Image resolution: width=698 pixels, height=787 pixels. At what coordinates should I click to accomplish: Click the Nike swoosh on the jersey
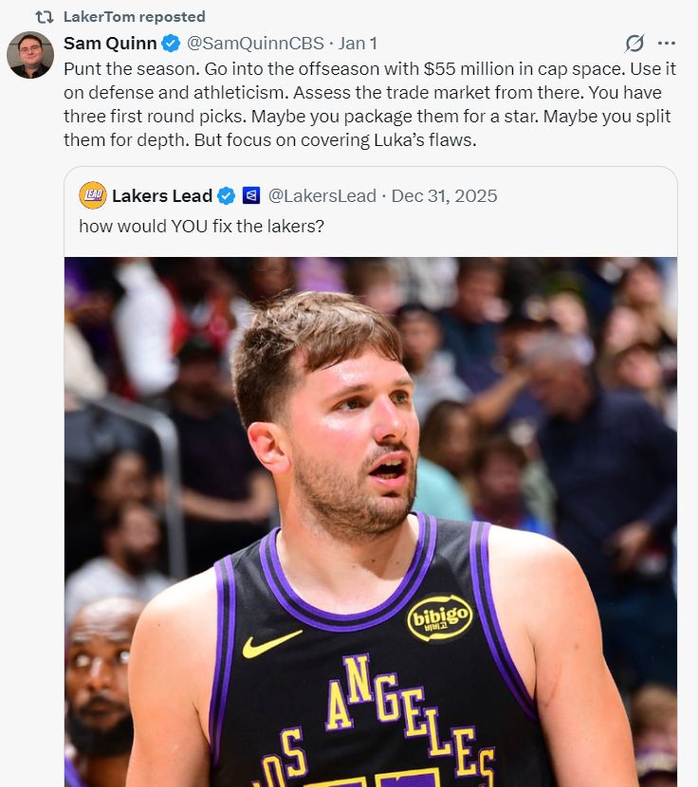click(x=270, y=644)
